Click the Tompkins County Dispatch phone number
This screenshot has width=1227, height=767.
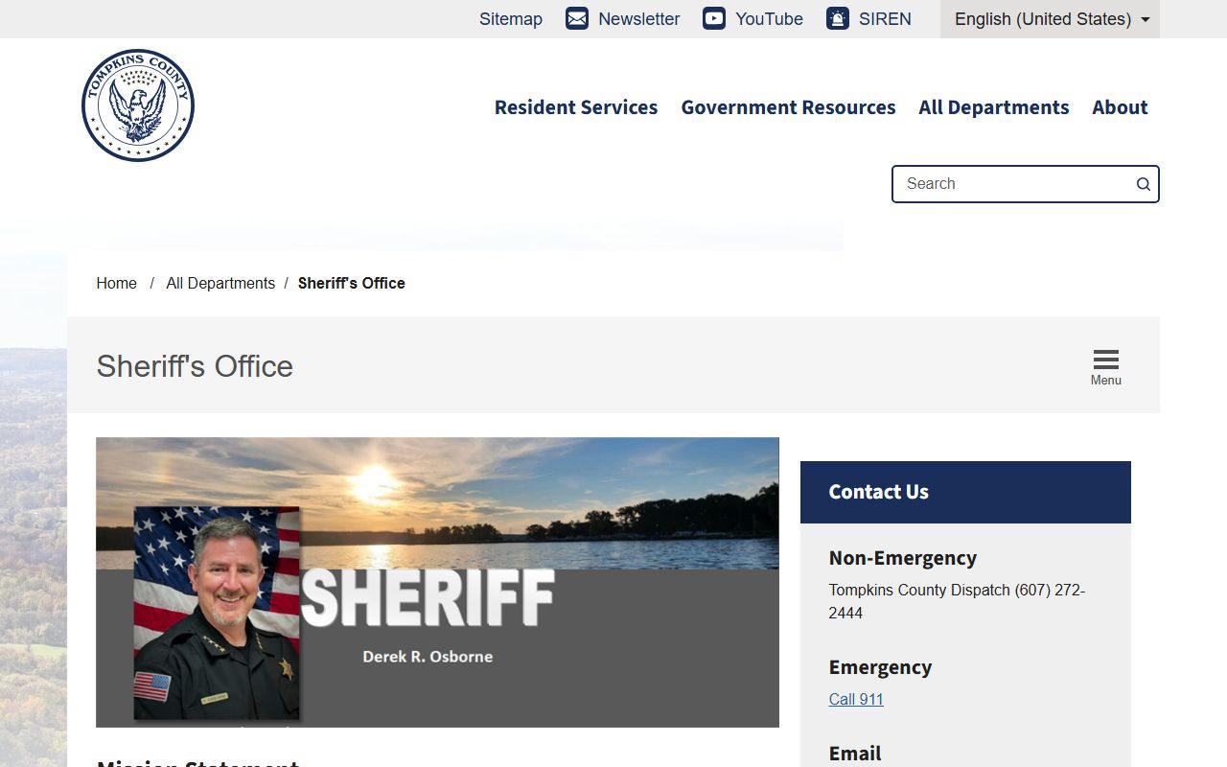[957, 601]
